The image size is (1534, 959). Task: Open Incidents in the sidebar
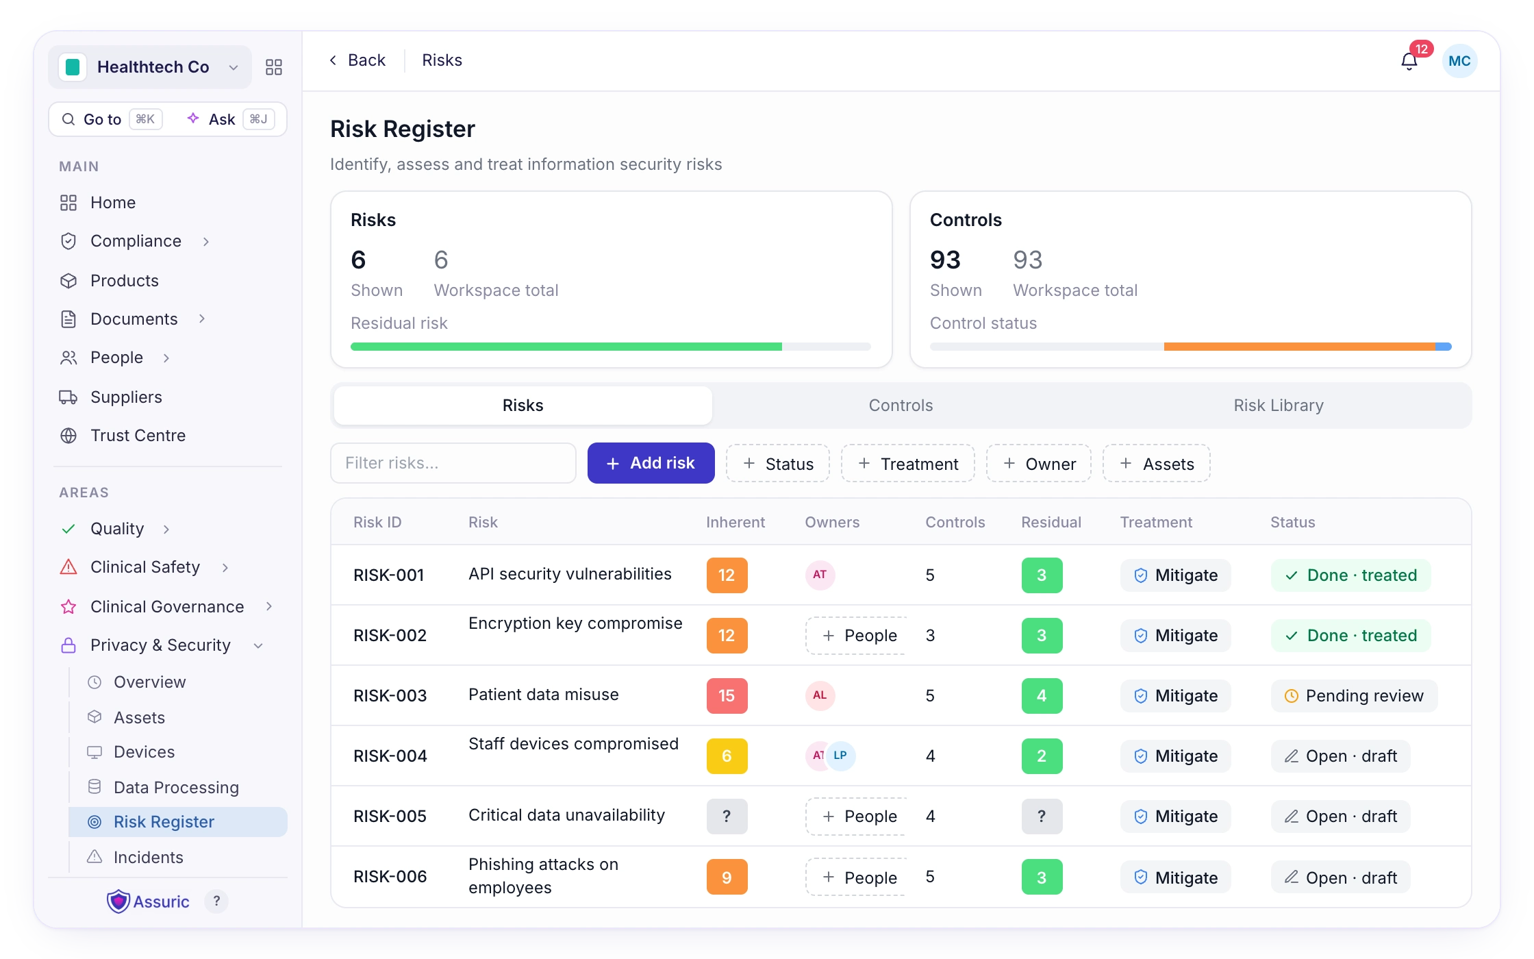point(178,858)
